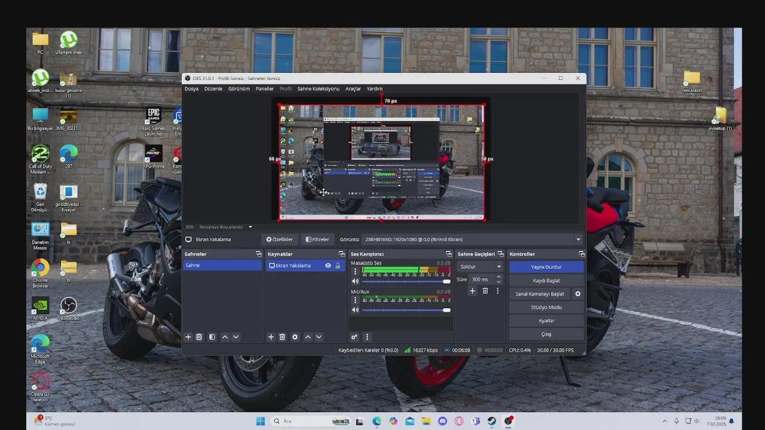Open advanced audio properties gears icon
This screenshot has height=430, width=765.
point(354,337)
